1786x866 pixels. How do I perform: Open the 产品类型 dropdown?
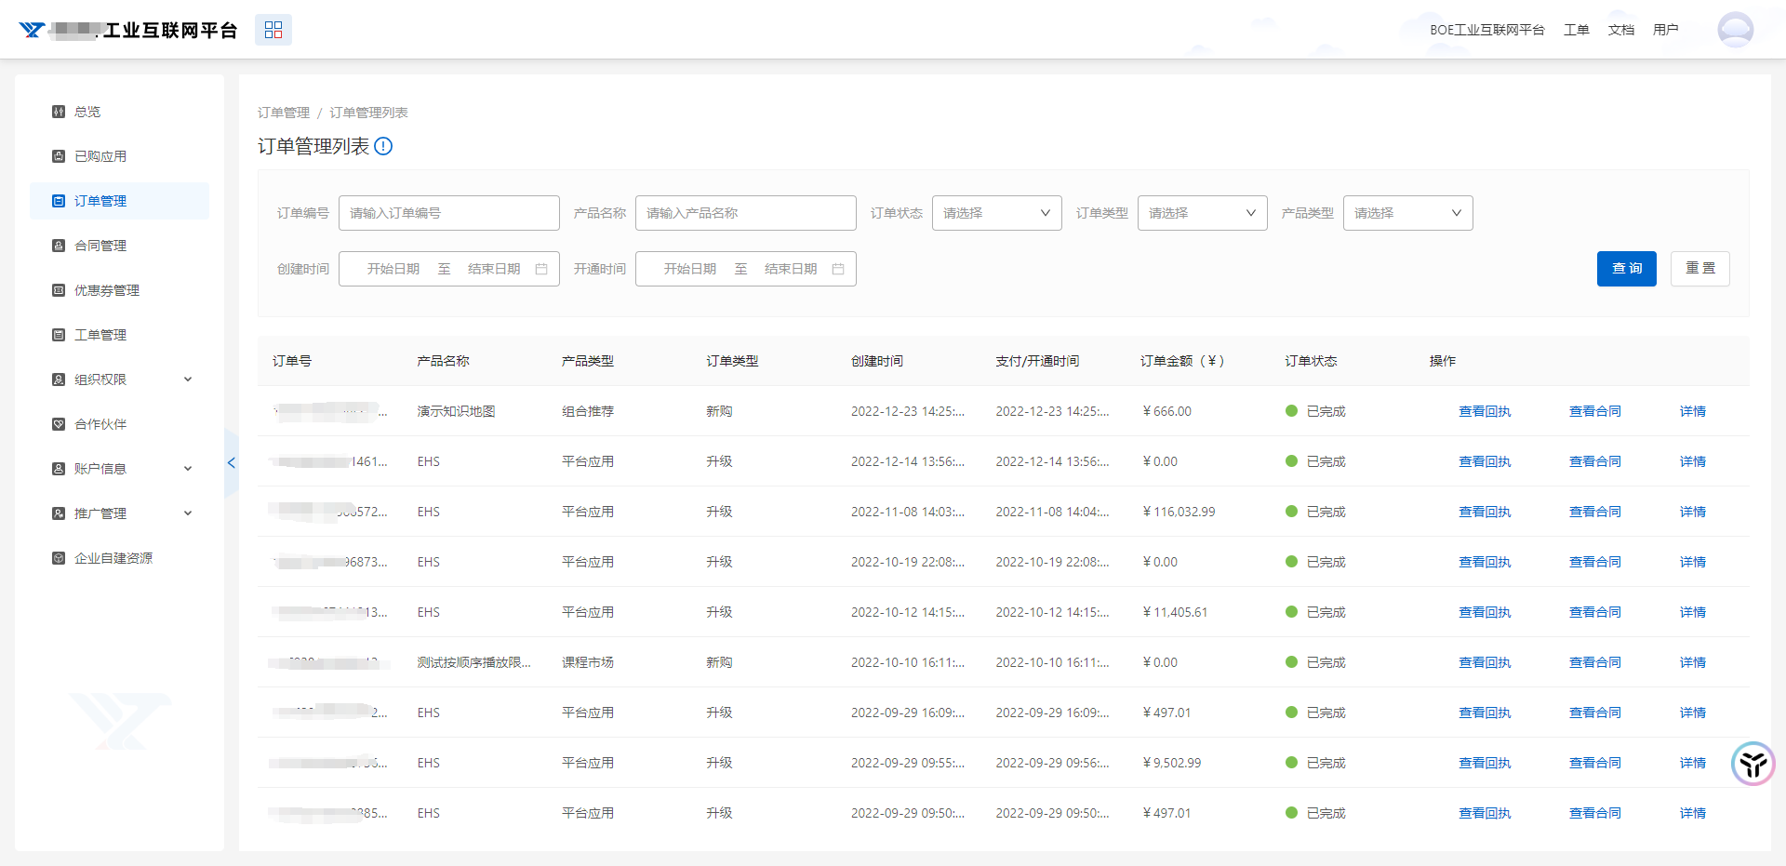click(1408, 213)
